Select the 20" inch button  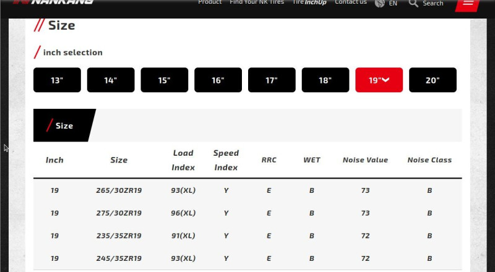pos(433,80)
